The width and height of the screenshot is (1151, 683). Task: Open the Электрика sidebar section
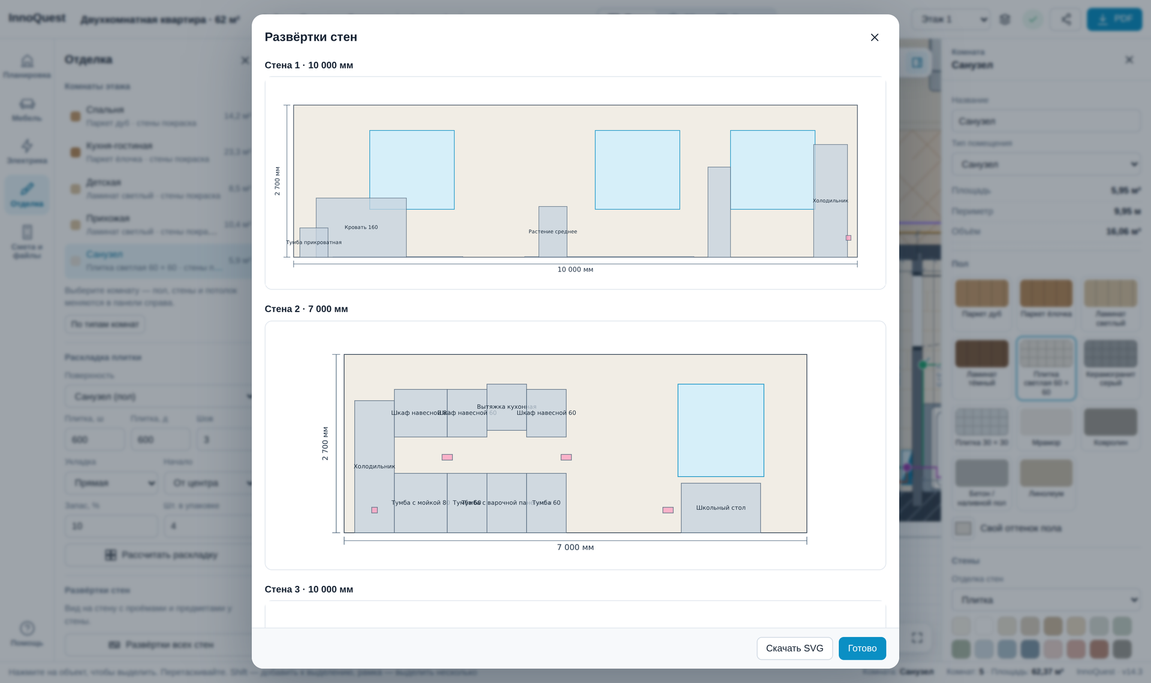click(27, 152)
